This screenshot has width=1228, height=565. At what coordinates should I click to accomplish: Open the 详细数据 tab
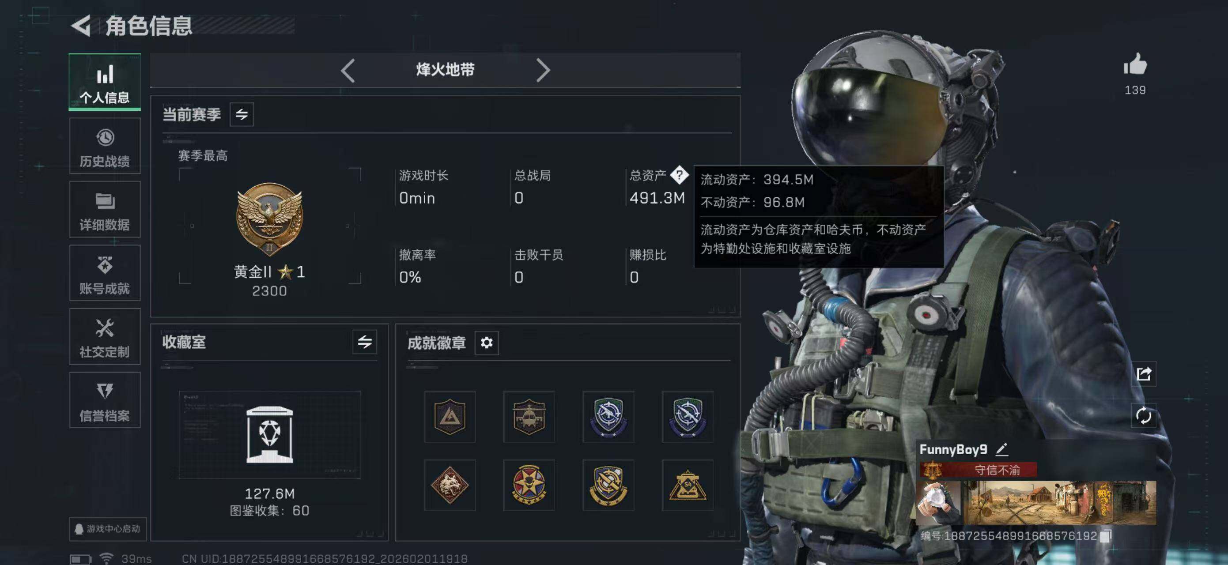[x=105, y=210]
